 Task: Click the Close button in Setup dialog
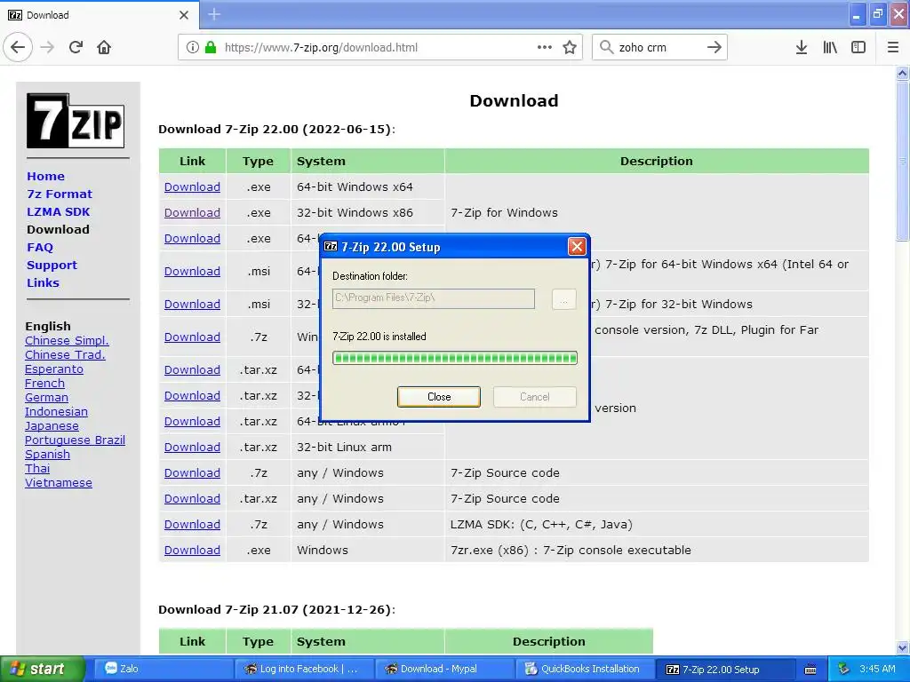pos(439,397)
